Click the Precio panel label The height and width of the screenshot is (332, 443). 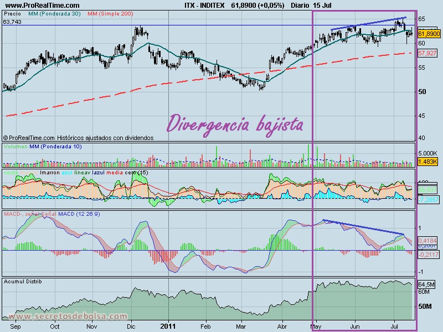click(x=12, y=13)
